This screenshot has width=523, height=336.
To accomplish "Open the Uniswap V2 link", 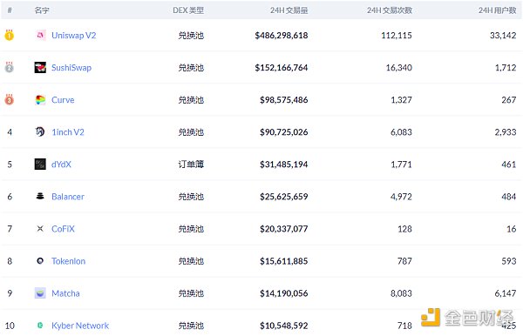I will [x=74, y=36].
